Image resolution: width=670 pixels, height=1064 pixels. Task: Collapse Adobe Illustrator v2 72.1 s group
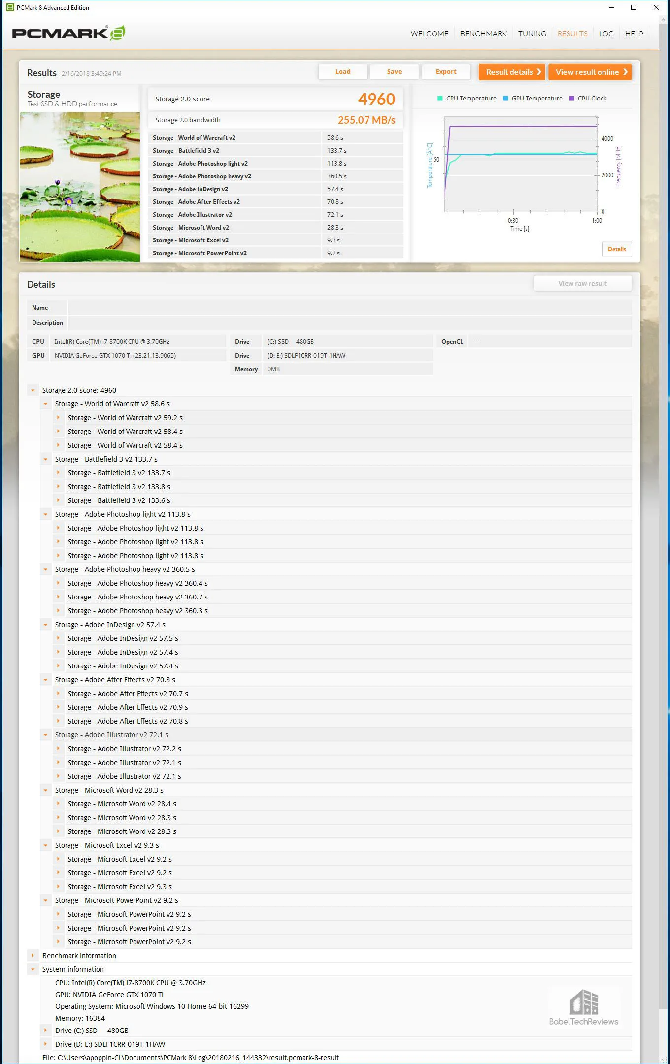(45, 735)
